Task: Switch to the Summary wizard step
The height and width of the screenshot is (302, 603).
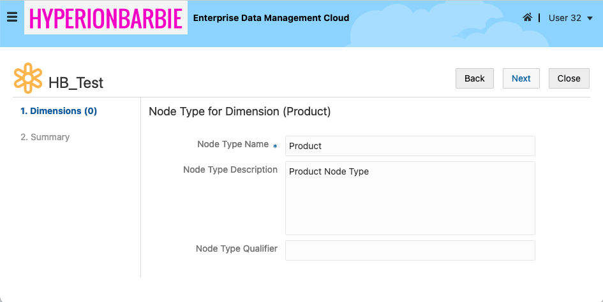Action: click(45, 137)
